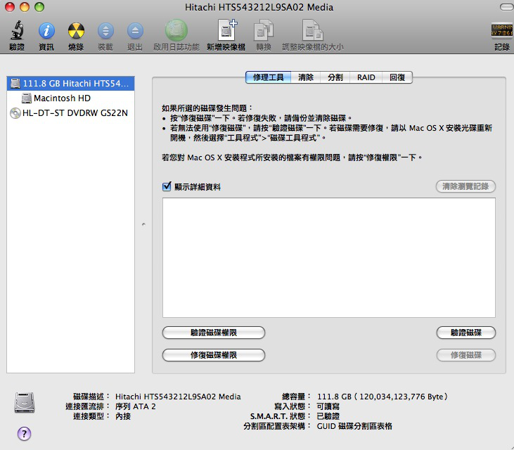Select the 111.8 GB Hitachi disk

(70, 84)
